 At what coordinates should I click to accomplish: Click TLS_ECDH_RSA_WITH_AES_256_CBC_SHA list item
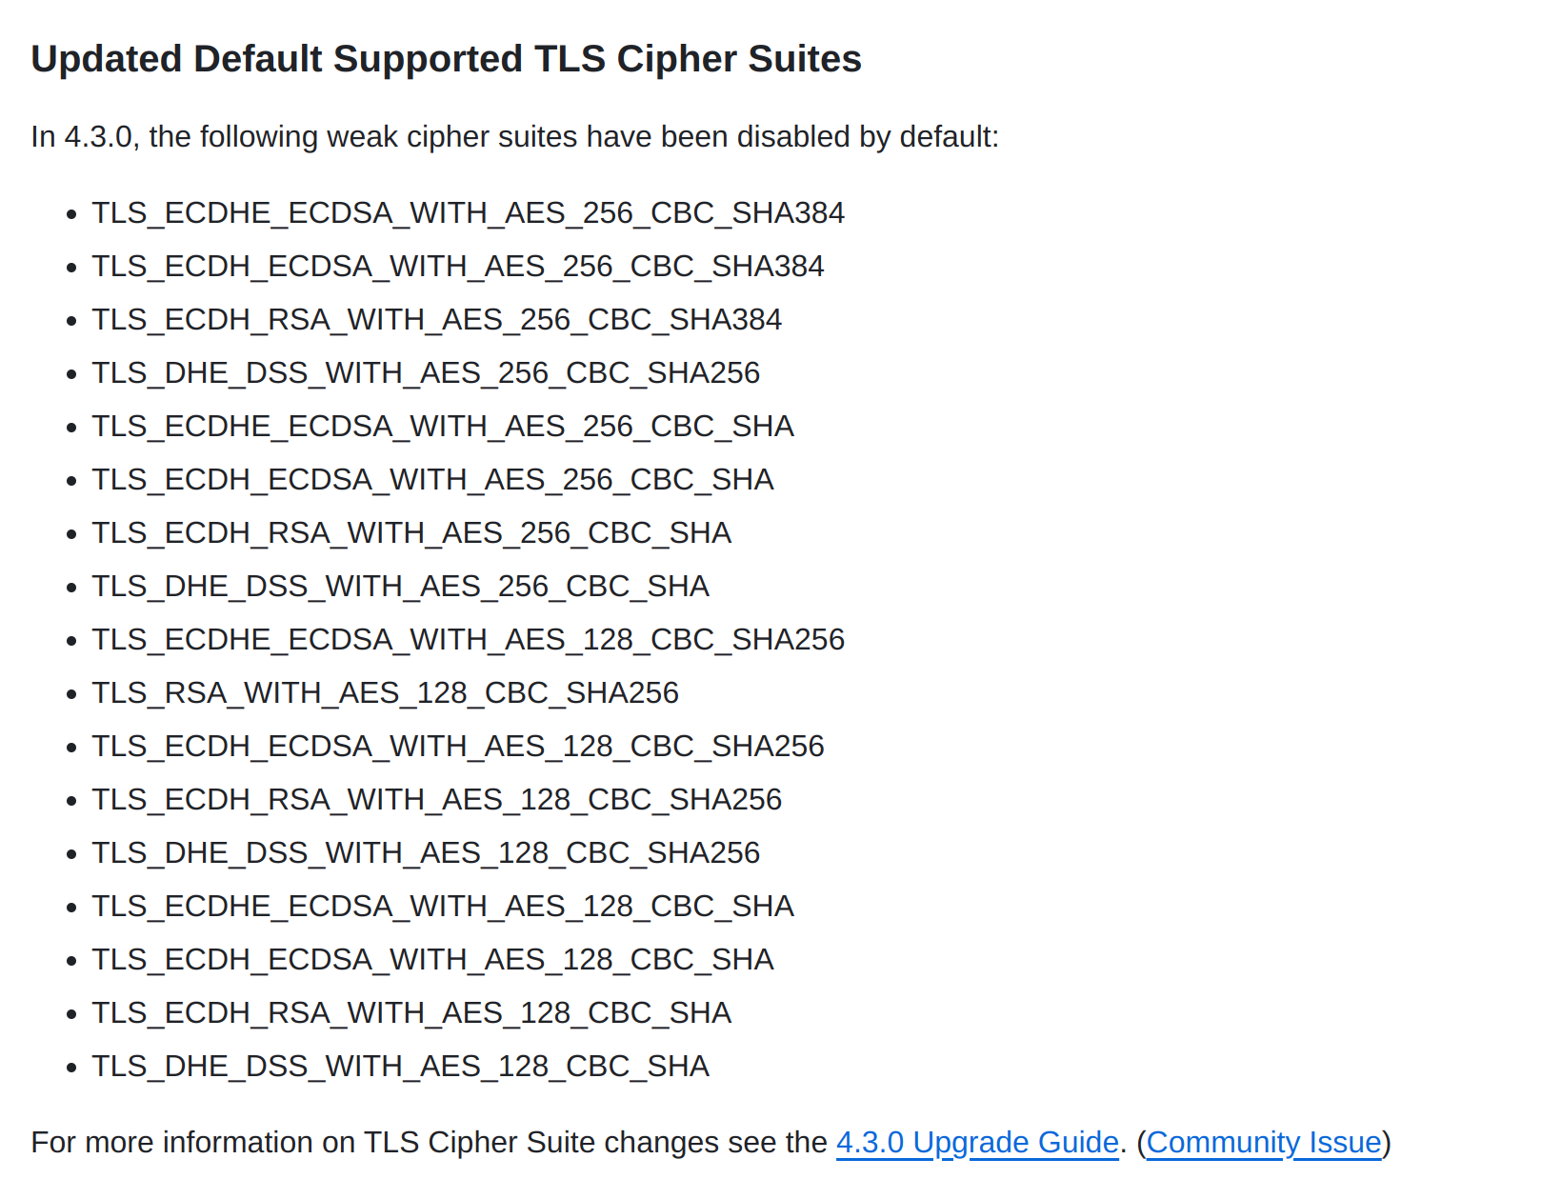411,533
